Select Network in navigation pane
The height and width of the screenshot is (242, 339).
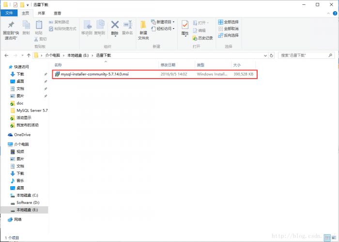click(18, 220)
